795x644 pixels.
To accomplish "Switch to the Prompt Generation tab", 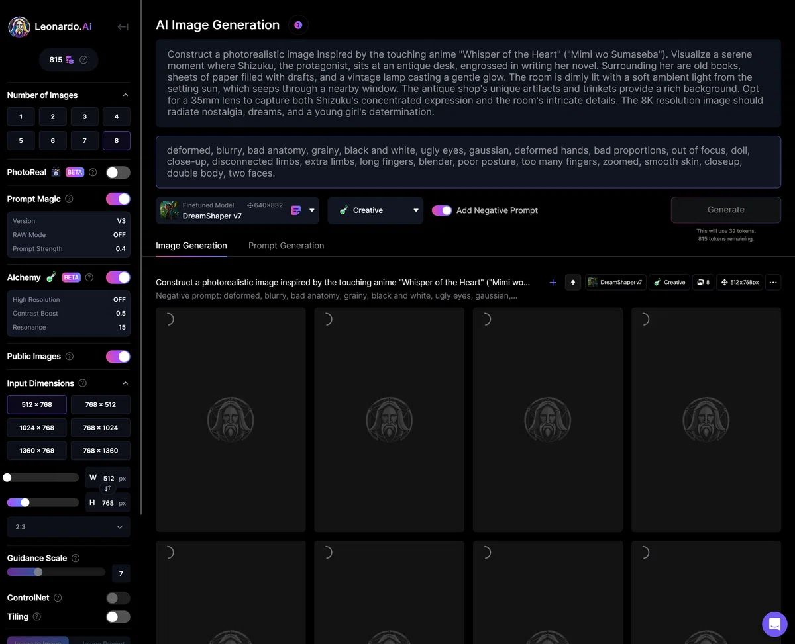I will pyautogui.click(x=286, y=246).
